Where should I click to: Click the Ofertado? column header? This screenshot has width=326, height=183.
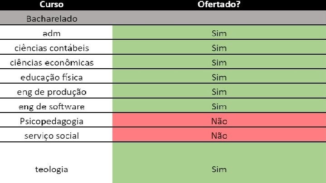[x=219, y=5]
